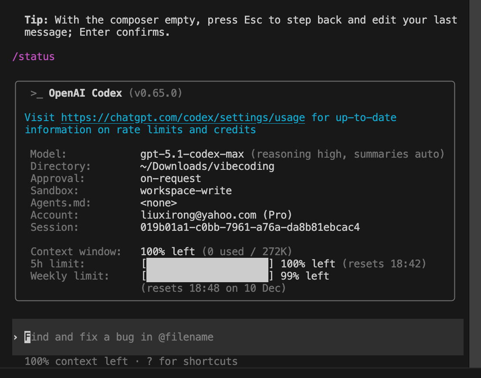Viewport: 481px width, 378px height.
Task: Click the account email liuxirong@yahoo.com
Action: [199, 215]
